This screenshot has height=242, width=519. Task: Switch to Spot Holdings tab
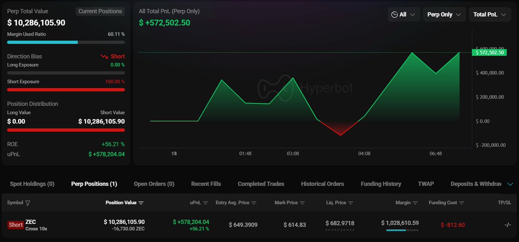[32, 184]
